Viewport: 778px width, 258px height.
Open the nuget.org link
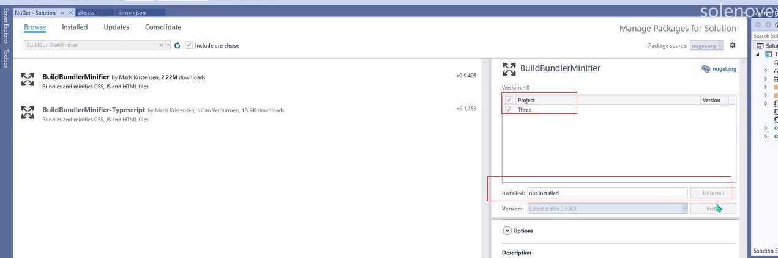(724, 69)
